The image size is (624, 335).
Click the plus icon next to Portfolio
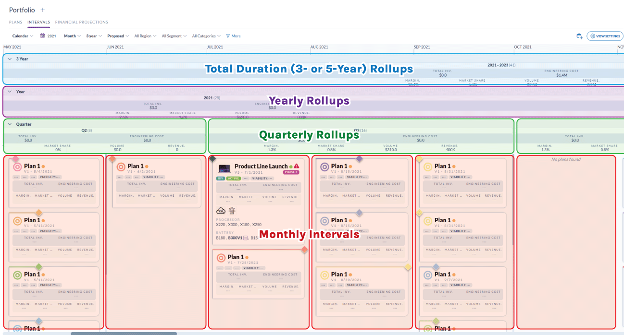tap(42, 10)
